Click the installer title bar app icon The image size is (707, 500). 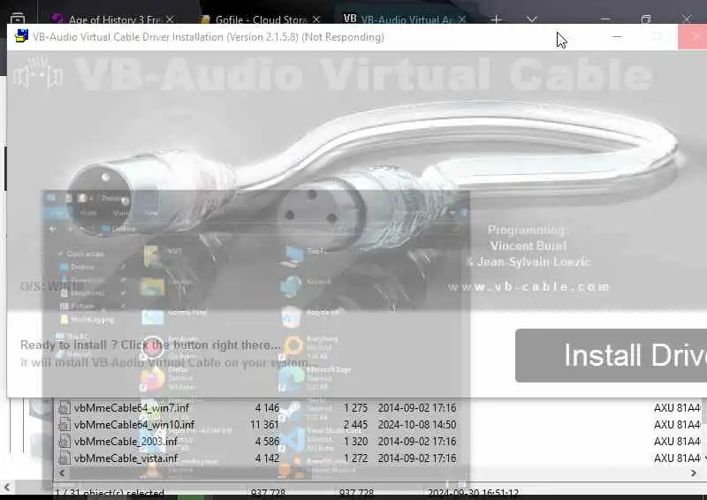21,36
